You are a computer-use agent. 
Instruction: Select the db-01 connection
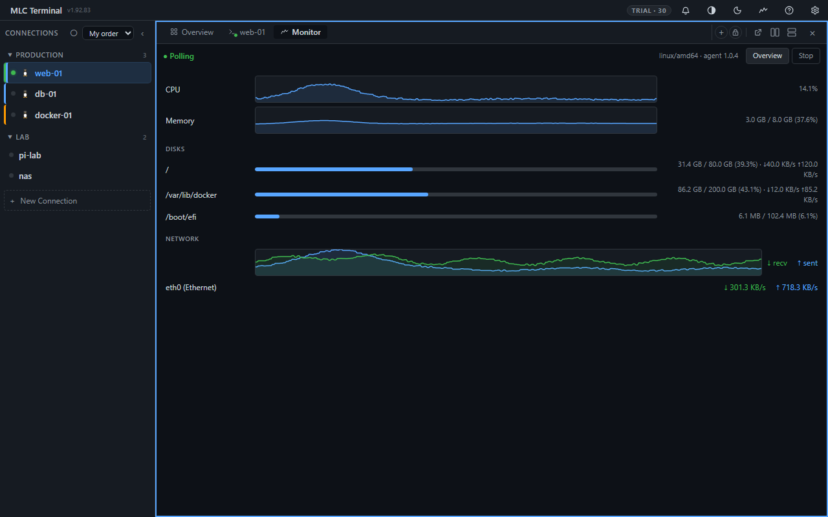click(x=78, y=94)
